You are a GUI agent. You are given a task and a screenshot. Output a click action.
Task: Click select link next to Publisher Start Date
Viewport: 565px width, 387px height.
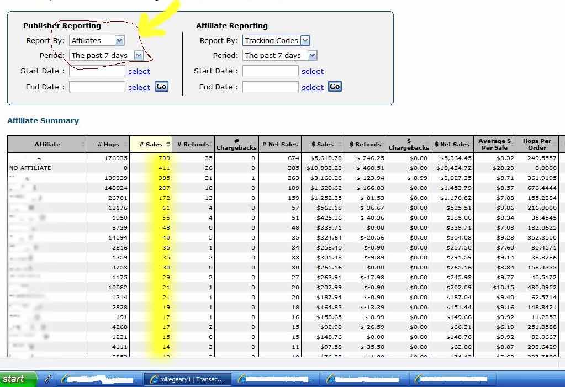[x=139, y=71]
